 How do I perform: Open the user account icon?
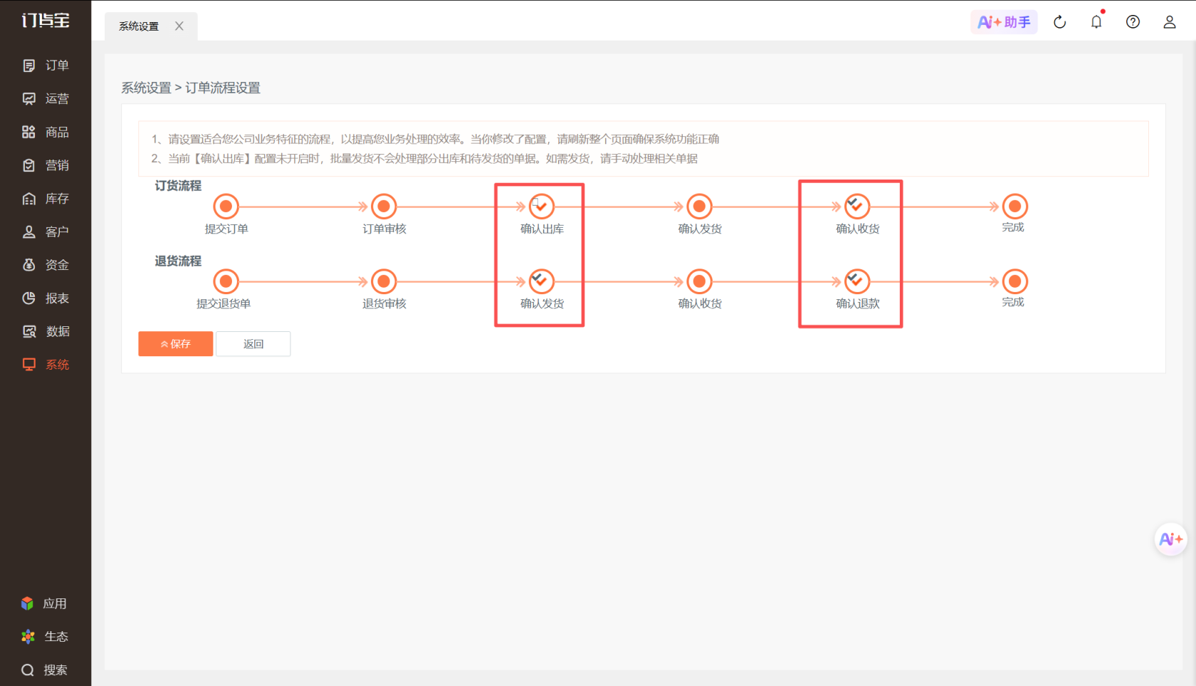pyautogui.click(x=1170, y=22)
